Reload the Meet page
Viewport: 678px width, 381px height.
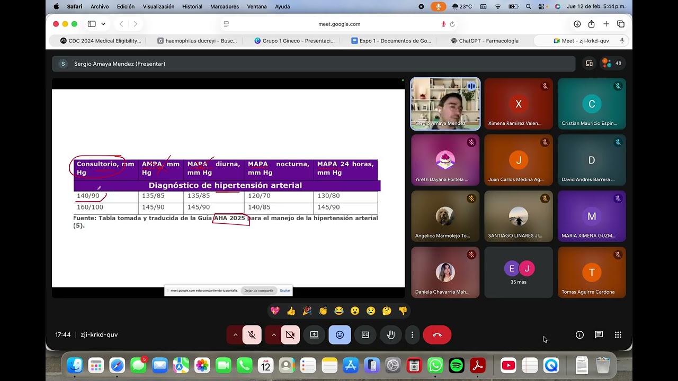452,24
